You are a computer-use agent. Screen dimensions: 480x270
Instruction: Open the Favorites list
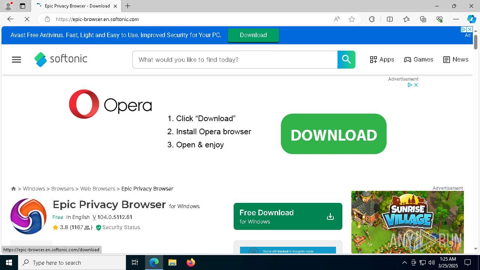[406, 19]
